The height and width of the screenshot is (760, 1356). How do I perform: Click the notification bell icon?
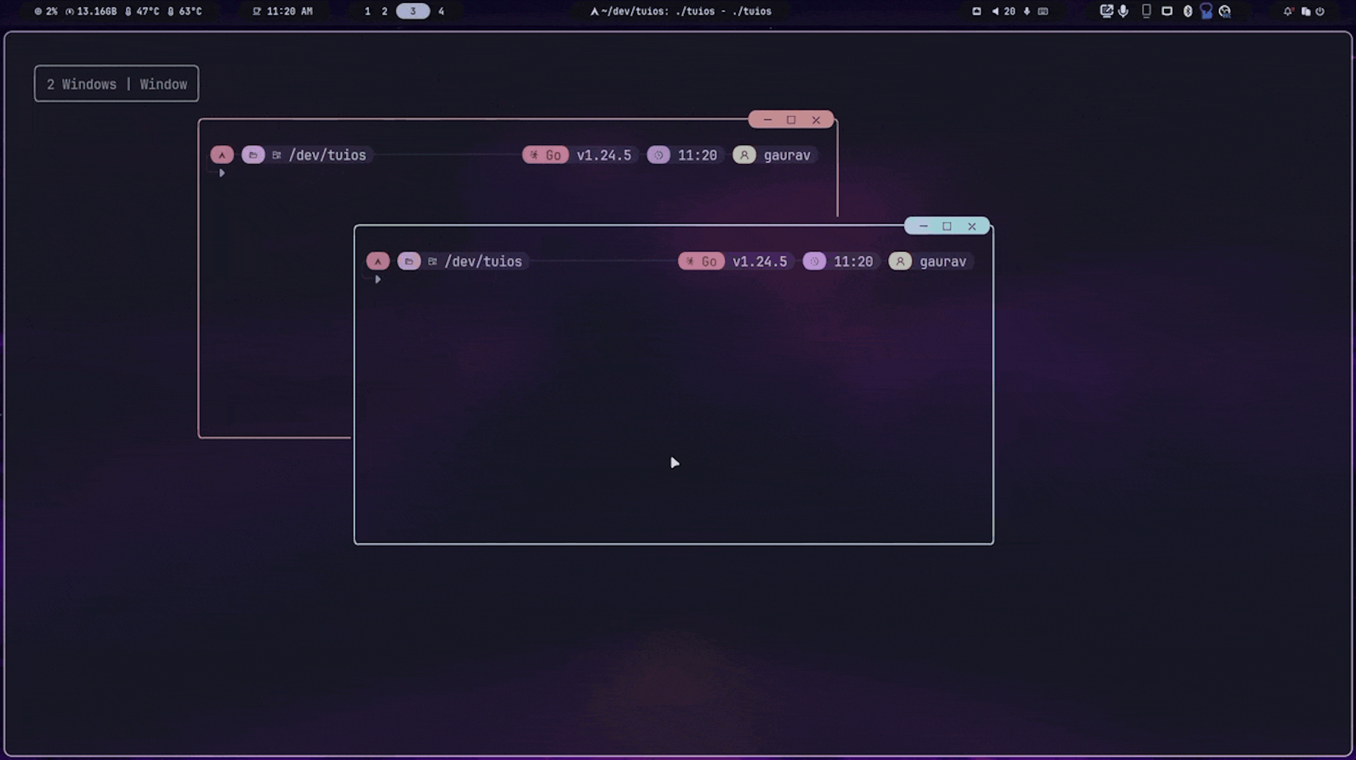pyautogui.click(x=1288, y=11)
